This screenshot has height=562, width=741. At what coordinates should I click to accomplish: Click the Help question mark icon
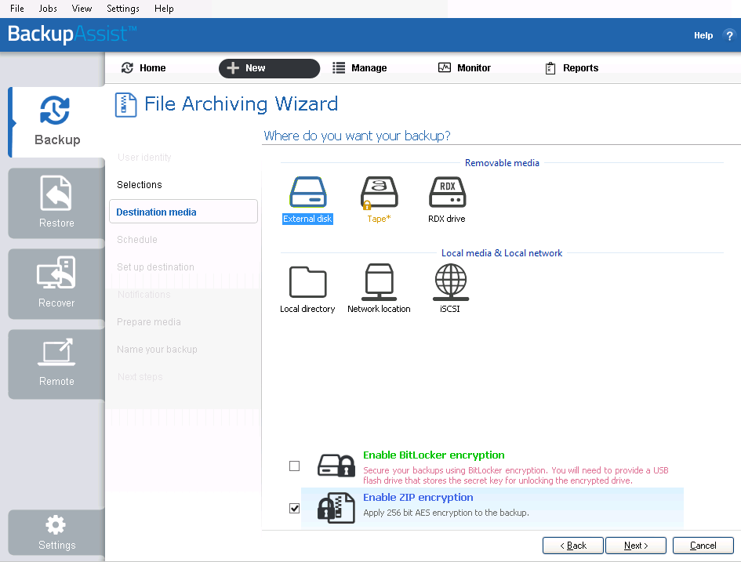point(729,35)
